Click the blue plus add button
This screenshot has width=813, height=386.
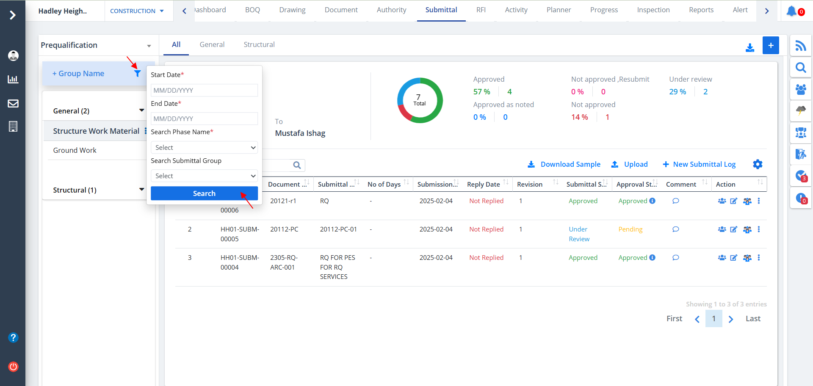tap(771, 45)
